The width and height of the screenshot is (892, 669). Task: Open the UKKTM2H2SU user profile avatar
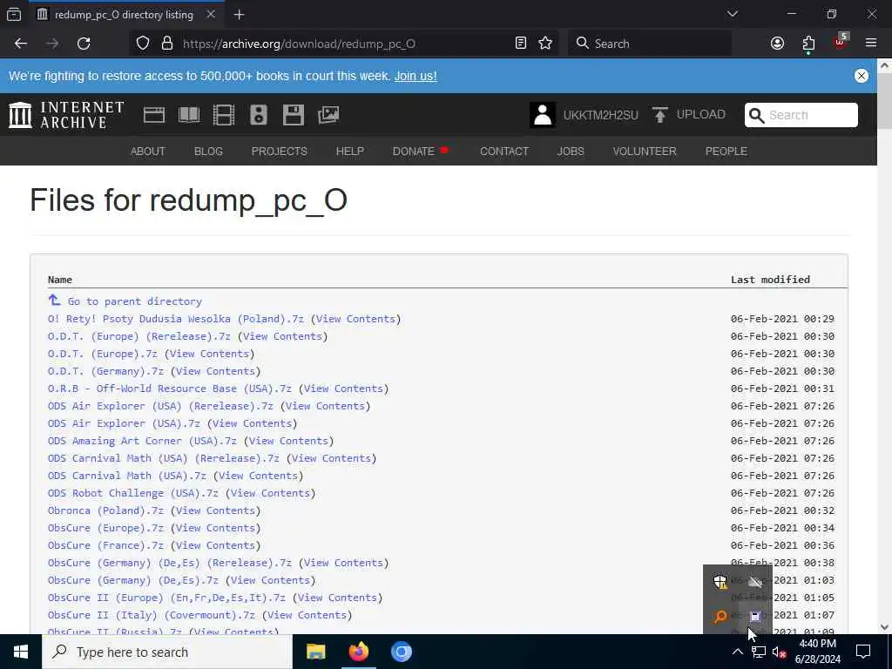coord(542,115)
